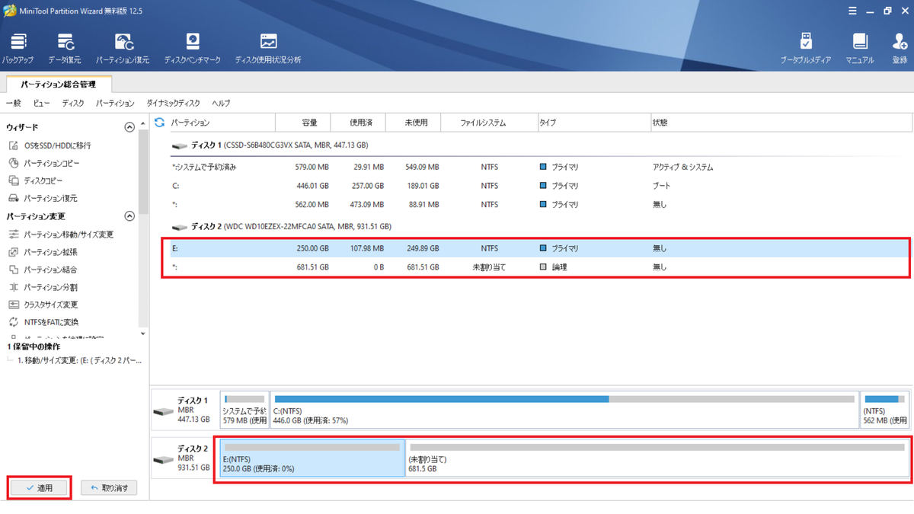
Task: Open the ダイナミックディスク menu
Action: click(x=173, y=103)
